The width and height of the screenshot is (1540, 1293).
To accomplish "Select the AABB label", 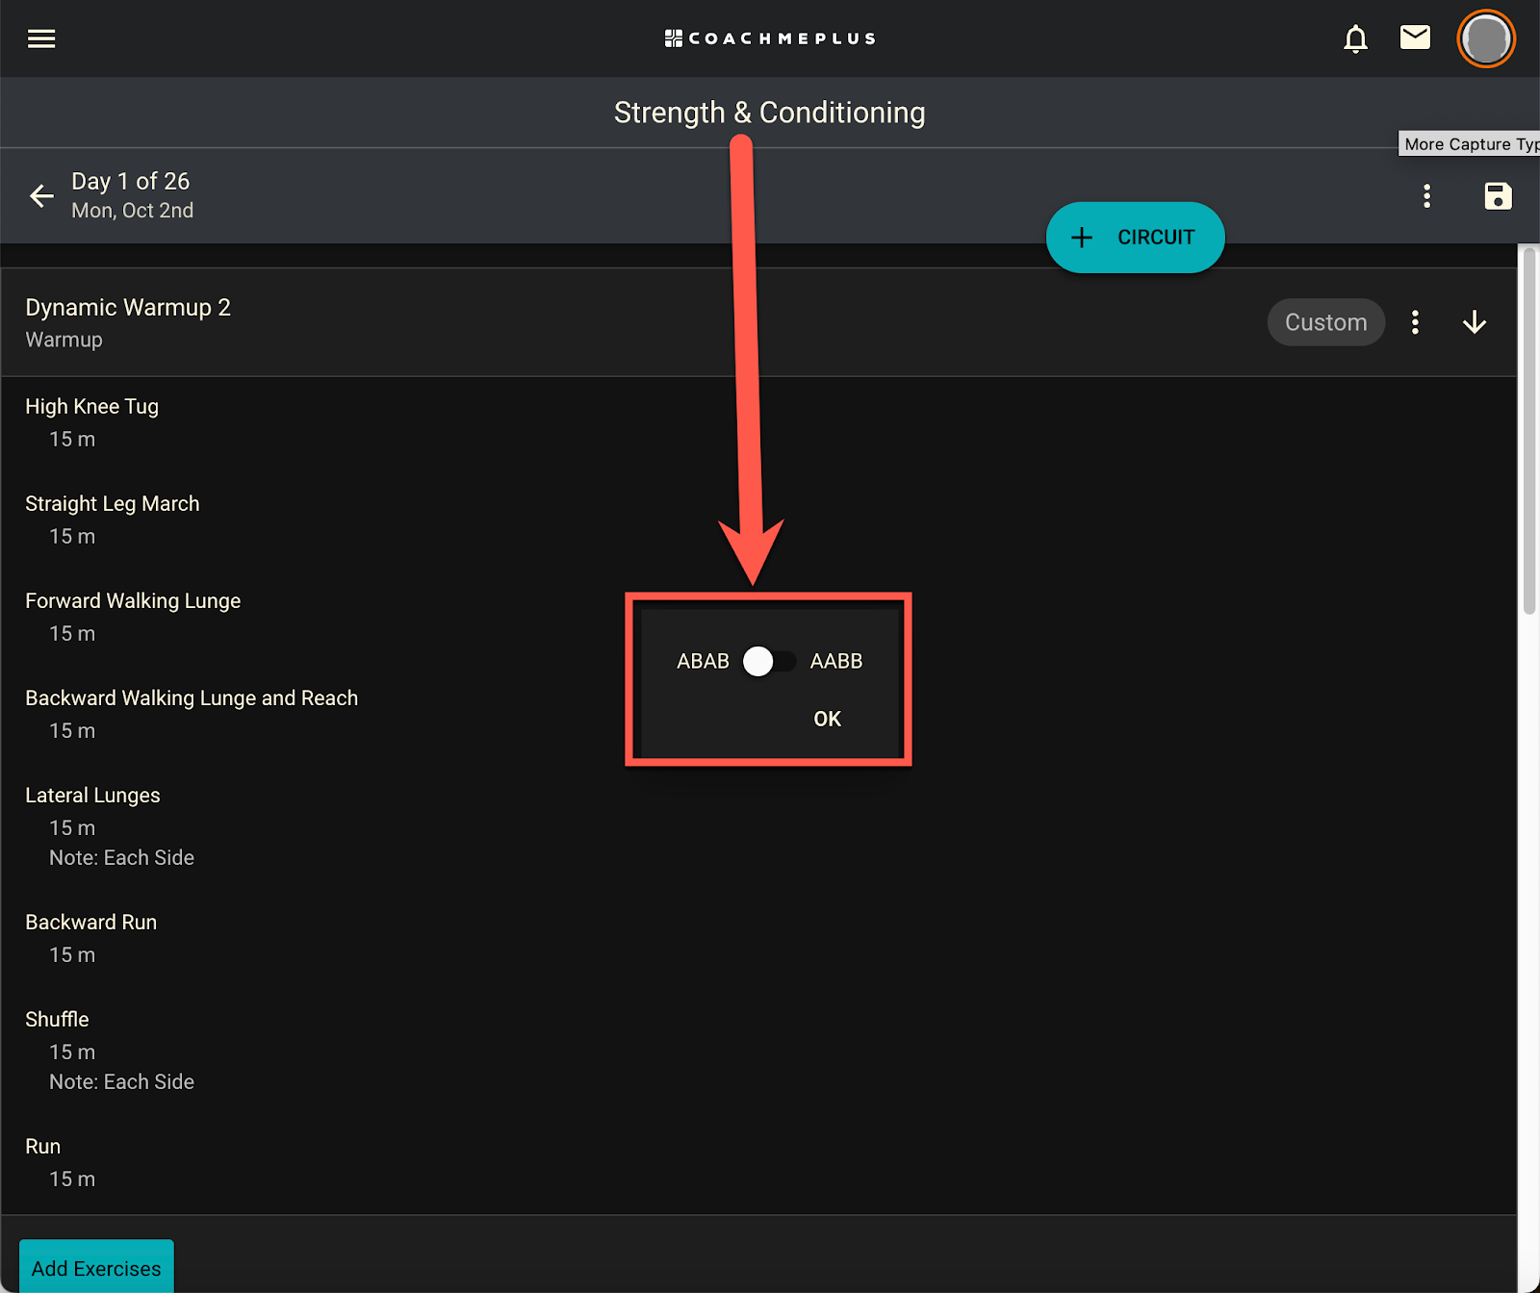I will click(836, 661).
